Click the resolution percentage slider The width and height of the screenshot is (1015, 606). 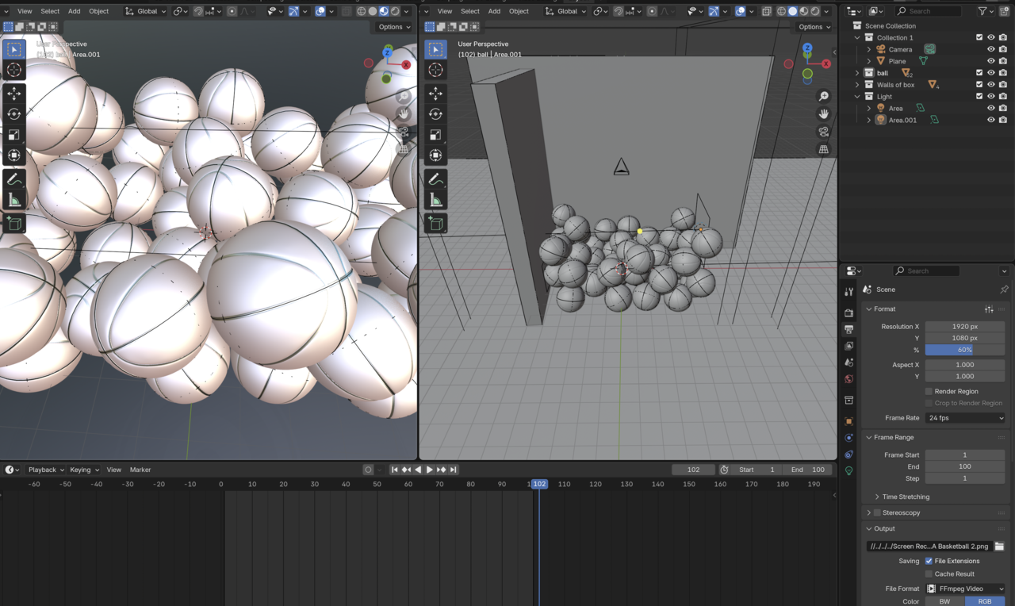(965, 350)
